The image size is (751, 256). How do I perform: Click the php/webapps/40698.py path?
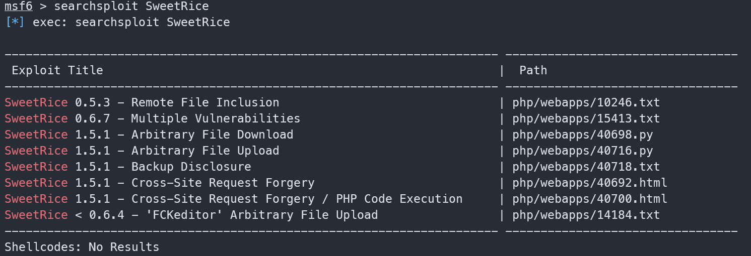tap(582, 135)
